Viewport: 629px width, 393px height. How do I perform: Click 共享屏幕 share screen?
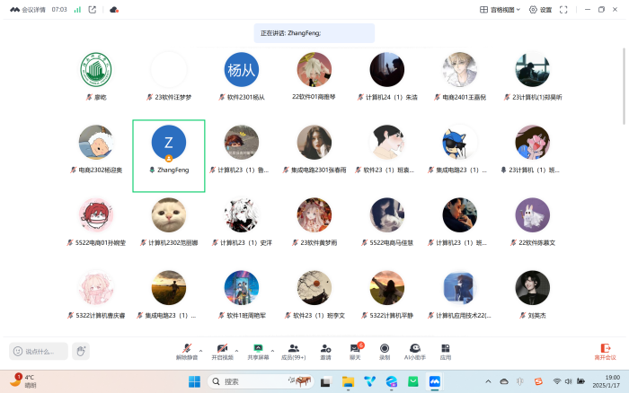point(258,352)
